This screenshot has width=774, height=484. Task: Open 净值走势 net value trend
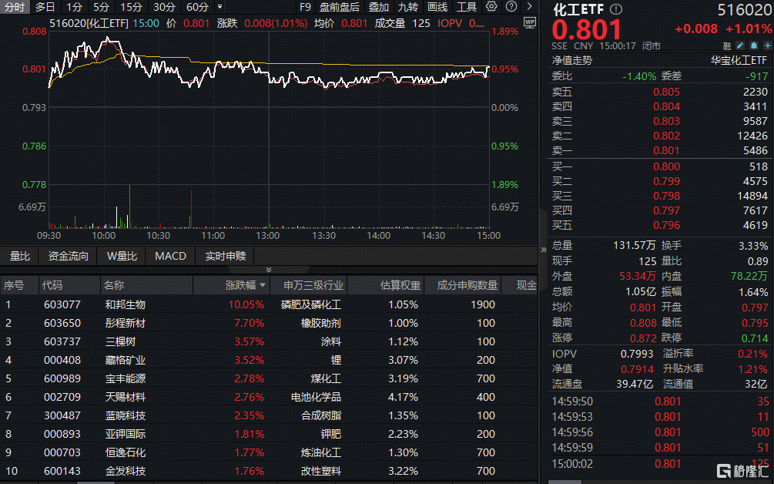point(571,60)
